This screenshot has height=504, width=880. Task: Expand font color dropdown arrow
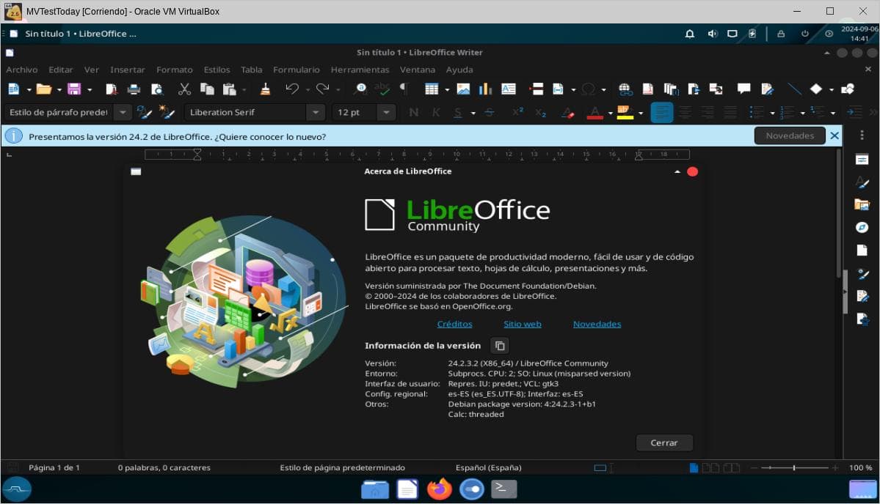point(610,113)
